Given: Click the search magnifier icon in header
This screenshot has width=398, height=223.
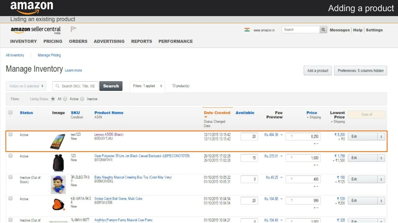Looking at the screenshot, I should [x=323, y=30].
